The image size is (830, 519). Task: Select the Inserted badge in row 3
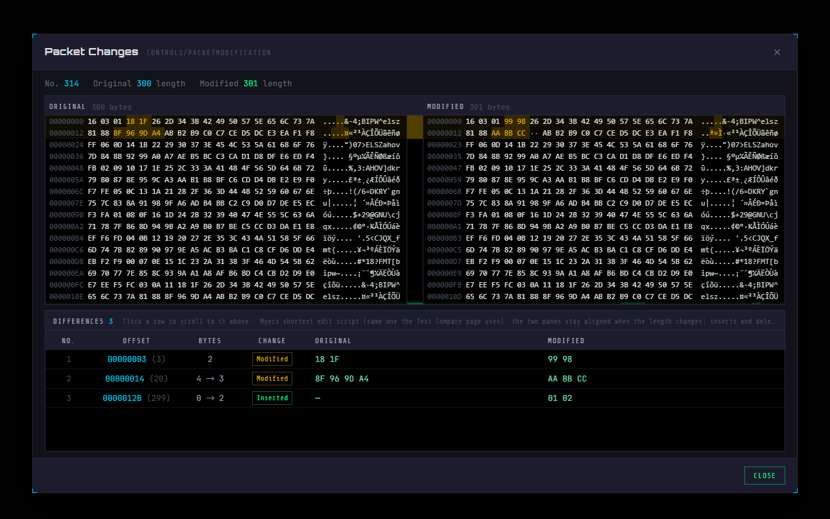tap(272, 398)
